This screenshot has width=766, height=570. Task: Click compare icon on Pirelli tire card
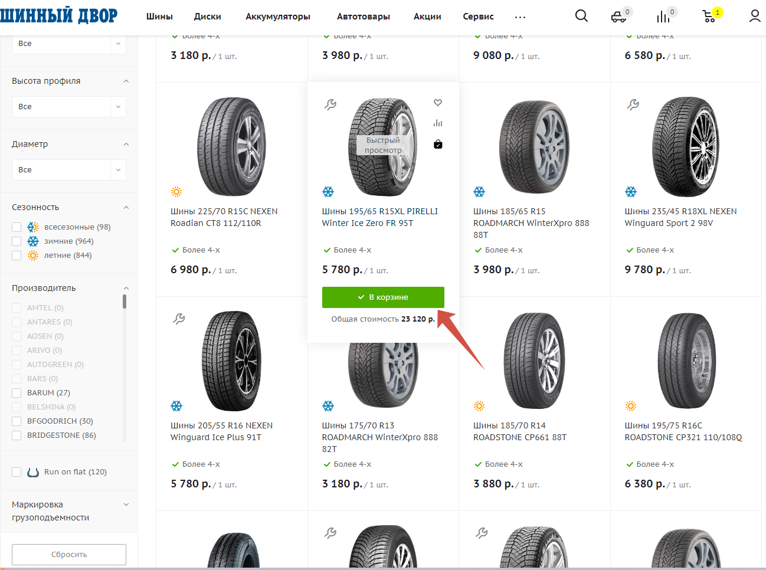[438, 123]
